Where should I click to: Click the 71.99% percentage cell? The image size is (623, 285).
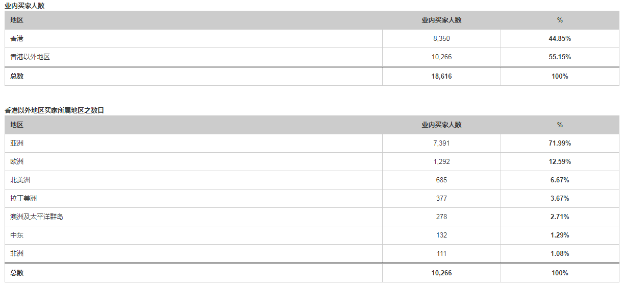(x=560, y=144)
